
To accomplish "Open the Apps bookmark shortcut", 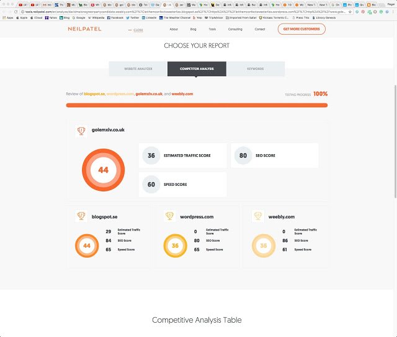I will (8, 18).
